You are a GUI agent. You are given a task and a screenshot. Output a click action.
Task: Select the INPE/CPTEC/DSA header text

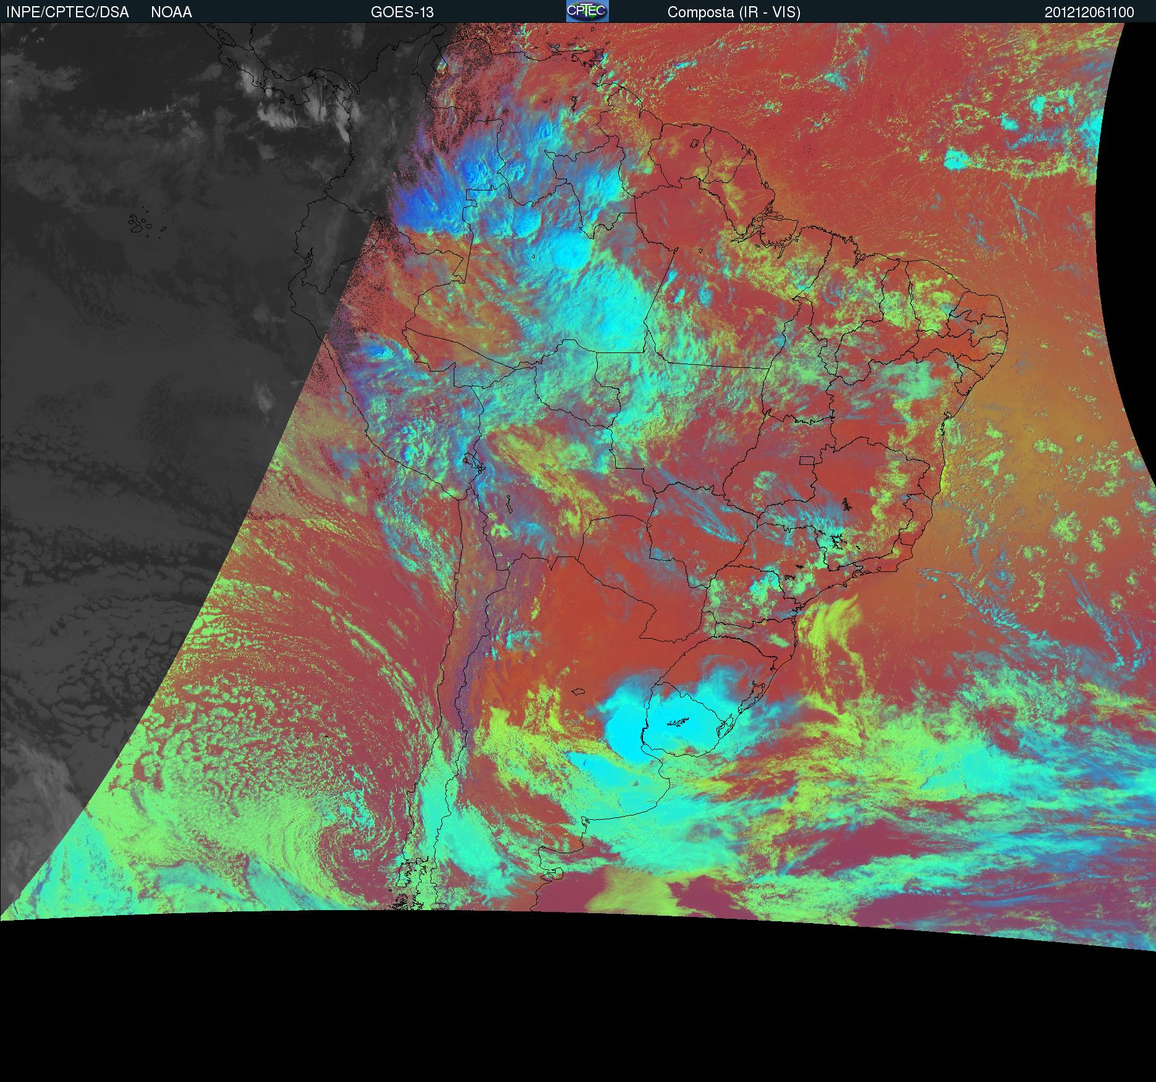coord(67,12)
